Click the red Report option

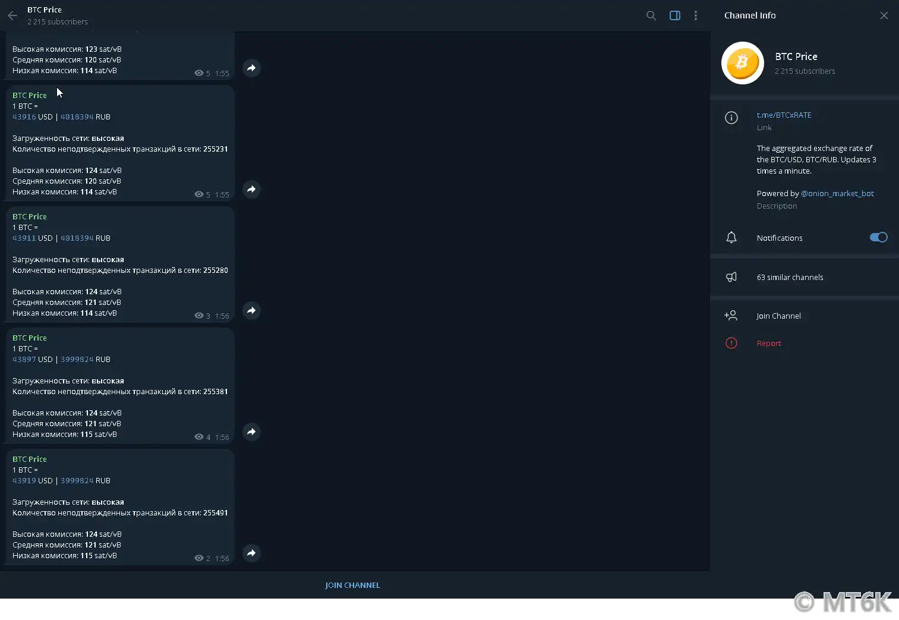[x=769, y=344]
